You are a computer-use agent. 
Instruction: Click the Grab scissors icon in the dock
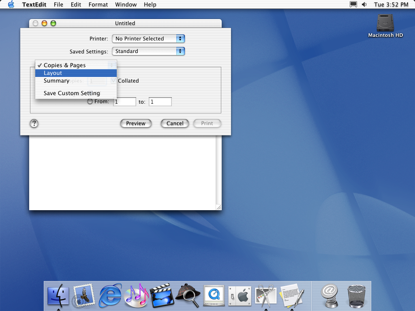click(266, 296)
